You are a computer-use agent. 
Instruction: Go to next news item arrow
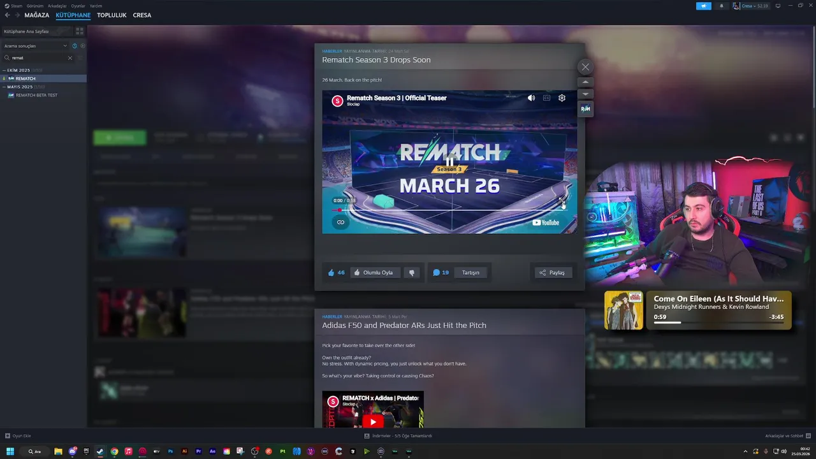585,94
